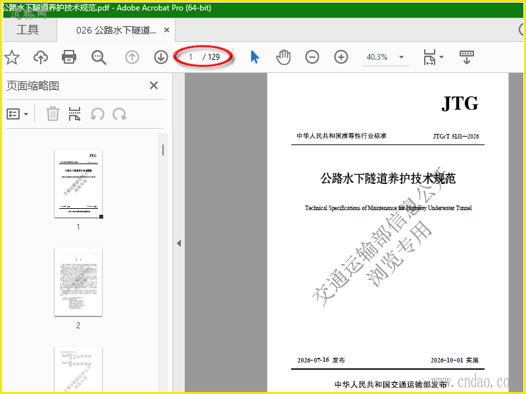The height and width of the screenshot is (394, 526).
Task: Click the JTG/T 5131—2026 standard number
Action: pos(456,136)
